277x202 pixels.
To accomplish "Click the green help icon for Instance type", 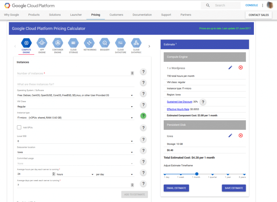I will 143,116.
